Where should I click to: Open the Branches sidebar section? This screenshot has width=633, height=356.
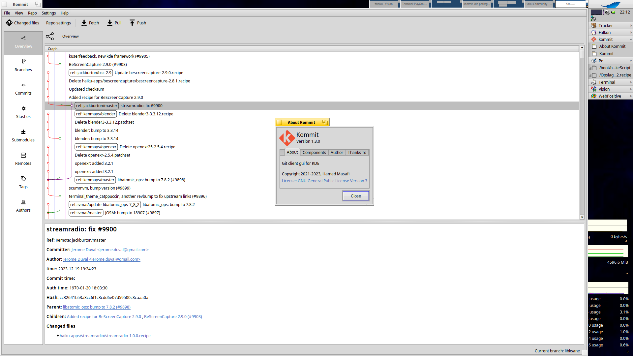click(23, 66)
